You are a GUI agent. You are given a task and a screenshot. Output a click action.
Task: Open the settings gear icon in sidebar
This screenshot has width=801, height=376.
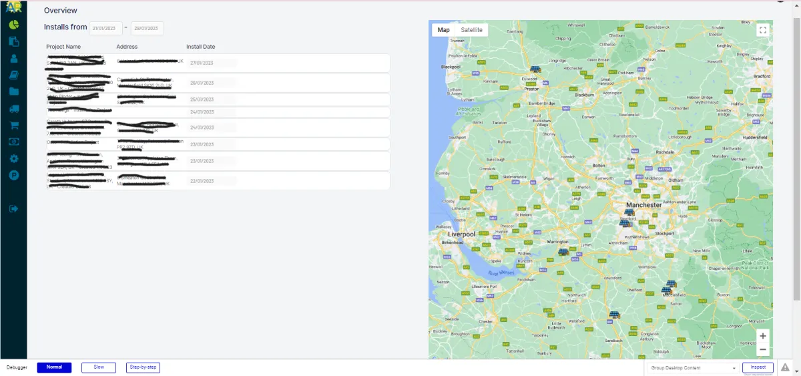(x=13, y=159)
